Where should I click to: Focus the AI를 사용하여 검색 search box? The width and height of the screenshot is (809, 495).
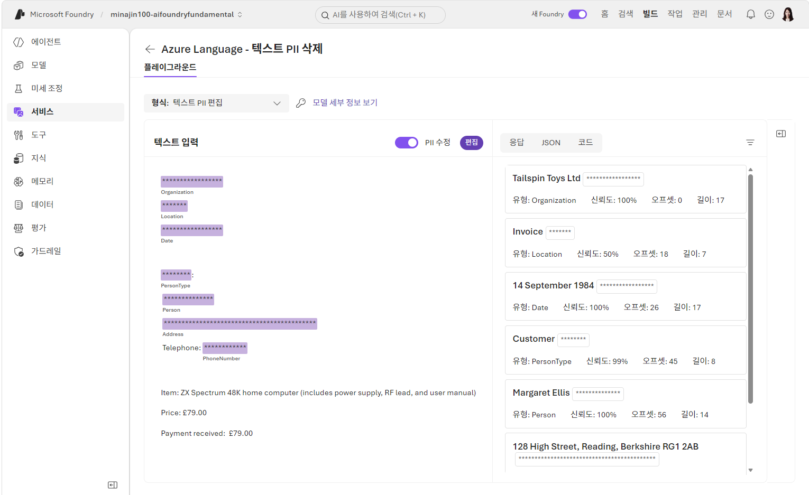point(380,15)
